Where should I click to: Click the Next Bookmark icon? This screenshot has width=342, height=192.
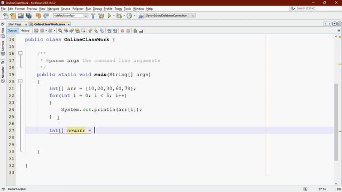click(96, 31)
